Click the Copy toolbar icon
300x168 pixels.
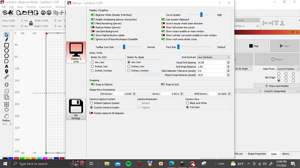(x=56, y=13)
